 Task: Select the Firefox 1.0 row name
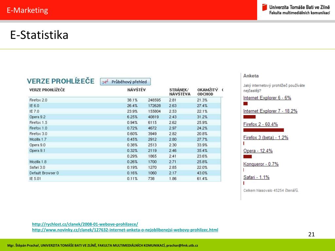pos(38,128)
